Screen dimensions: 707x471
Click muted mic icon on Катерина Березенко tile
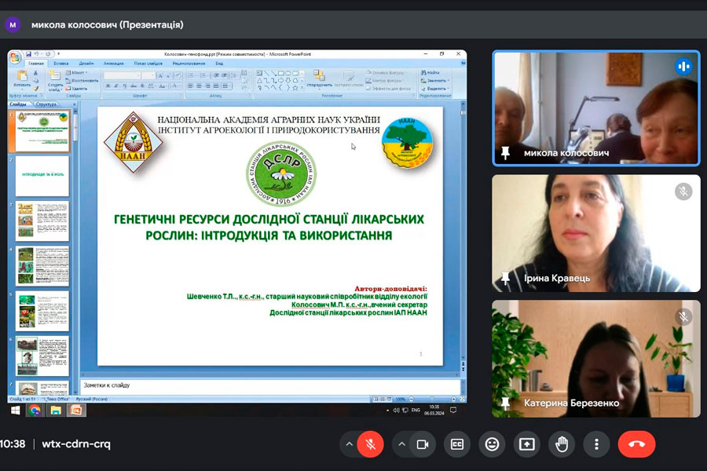(683, 317)
